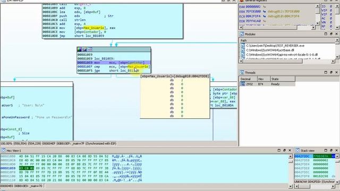This screenshot has height=191, width=340.
Task: Select the TEST_REVERSER.exe module row
Action: (x=287, y=46)
